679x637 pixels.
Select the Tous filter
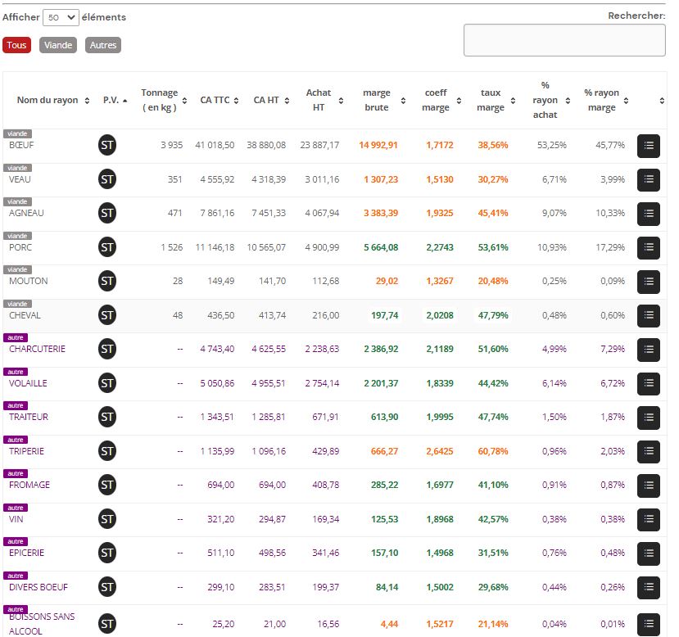16,45
